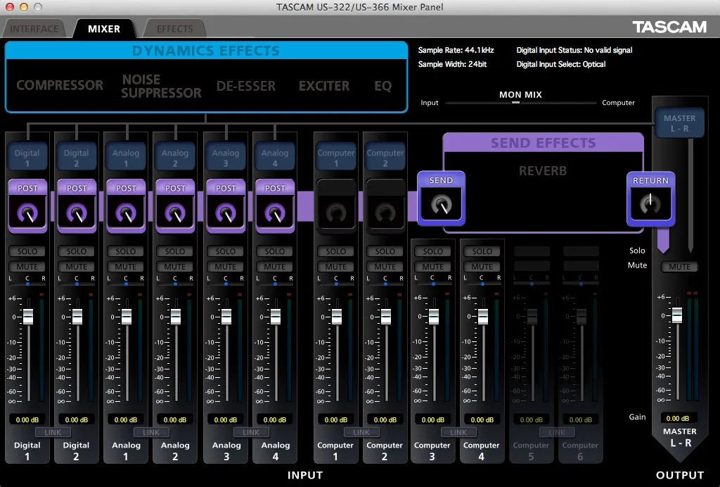Image resolution: width=720 pixels, height=487 pixels.
Task: Click the MASTER L-R assign button
Action: tap(679, 123)
